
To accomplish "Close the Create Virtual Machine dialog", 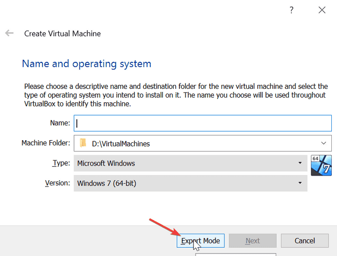I will point(322,10).
